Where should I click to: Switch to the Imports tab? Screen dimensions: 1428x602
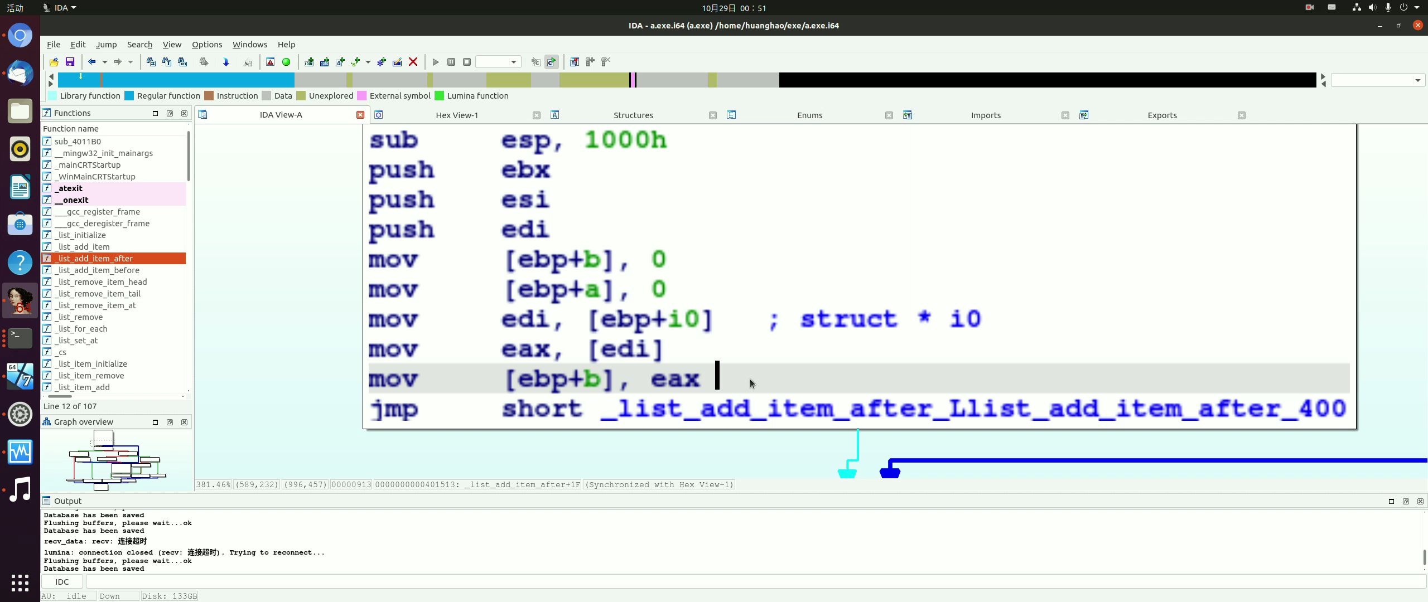point(986,115)
